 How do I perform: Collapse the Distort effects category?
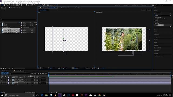pos(154,20)
